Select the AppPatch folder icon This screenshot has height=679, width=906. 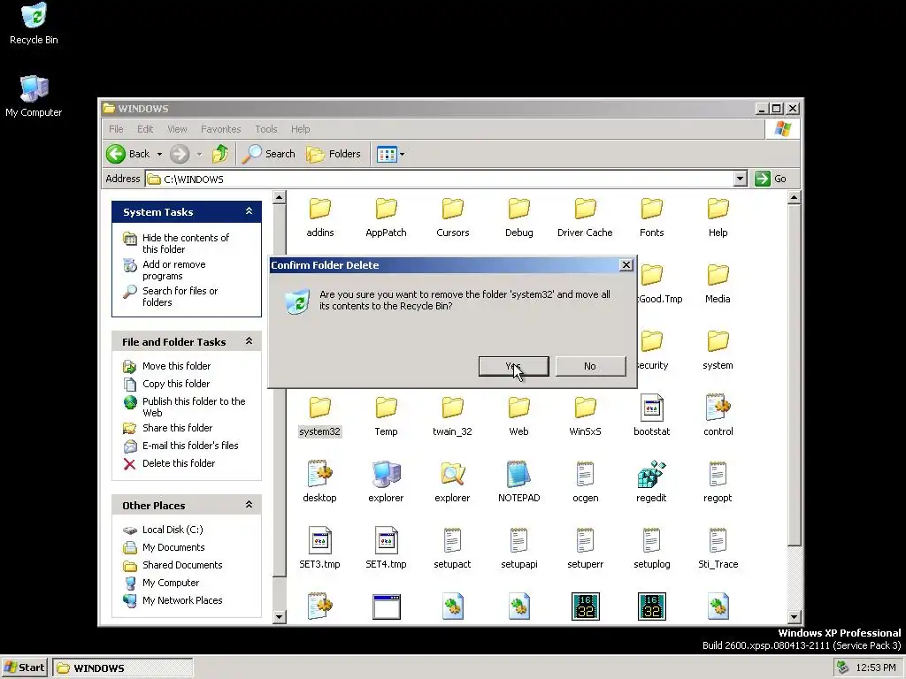pos(386,209)
